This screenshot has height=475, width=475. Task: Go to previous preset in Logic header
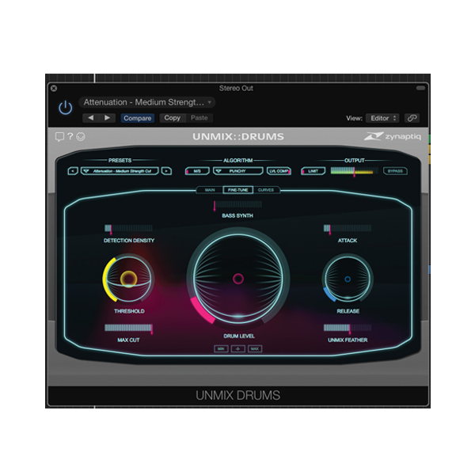pyautogui.click(x=90, y=118)
